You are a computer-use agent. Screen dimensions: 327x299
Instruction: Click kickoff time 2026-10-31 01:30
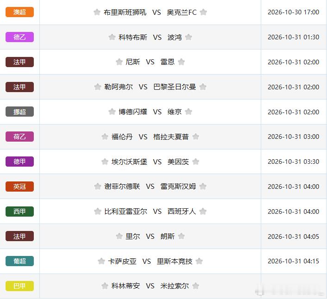pos(294,37)
